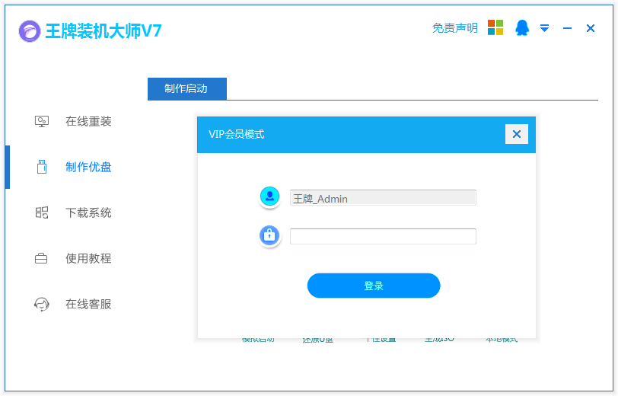Close the VIP会员模式 dialog
Screen dimensions: 618x396
pyautogui.click(x=517, y=134)
